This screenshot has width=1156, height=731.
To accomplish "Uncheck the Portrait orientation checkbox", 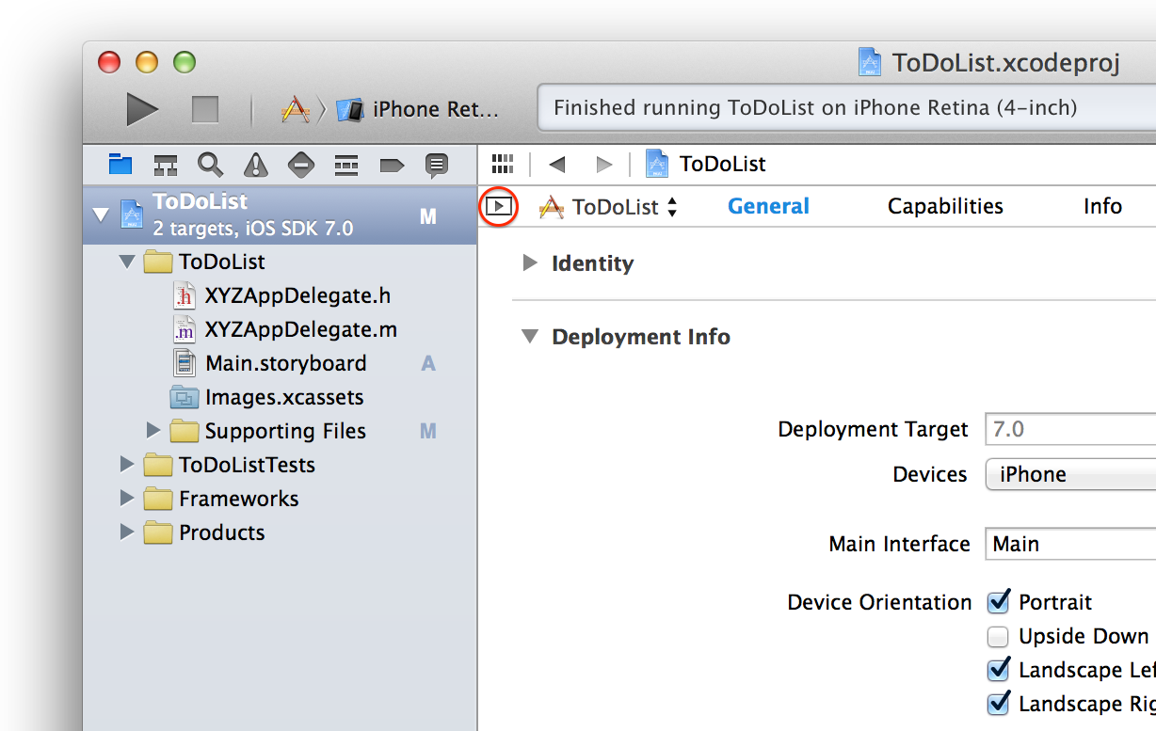I will (x=998, y=602).
